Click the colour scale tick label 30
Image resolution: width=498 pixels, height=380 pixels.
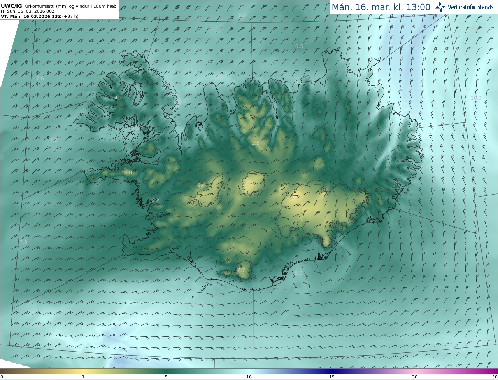(415, 377)
